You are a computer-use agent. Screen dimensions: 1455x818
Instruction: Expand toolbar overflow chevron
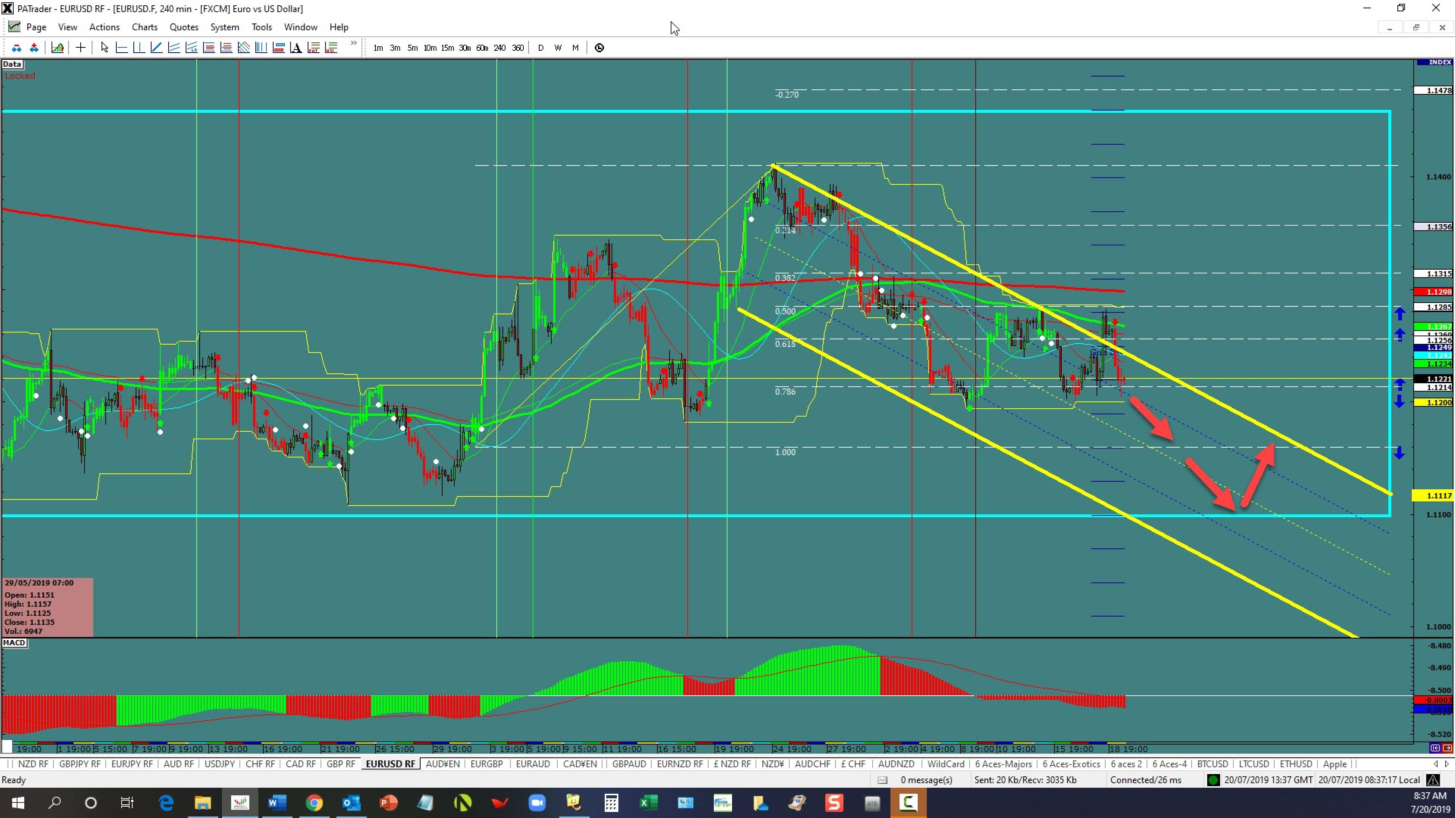pos(354,44)
